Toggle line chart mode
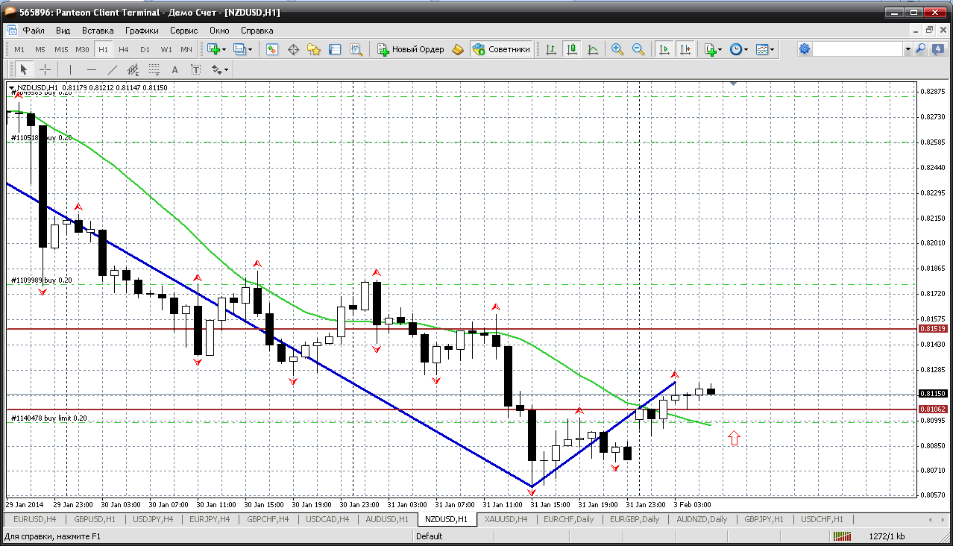 click(593, 49)
